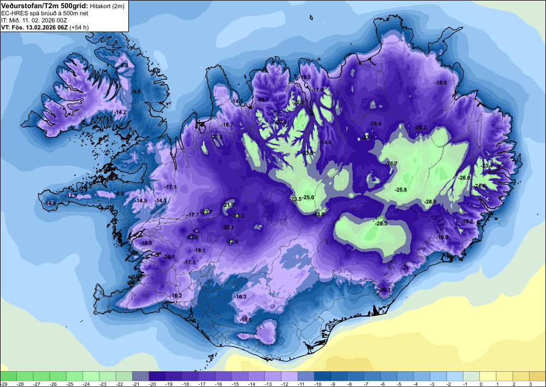Select the -16.2 temperature label
Screen dimensions: 546x387
click(x=176, y=296)
